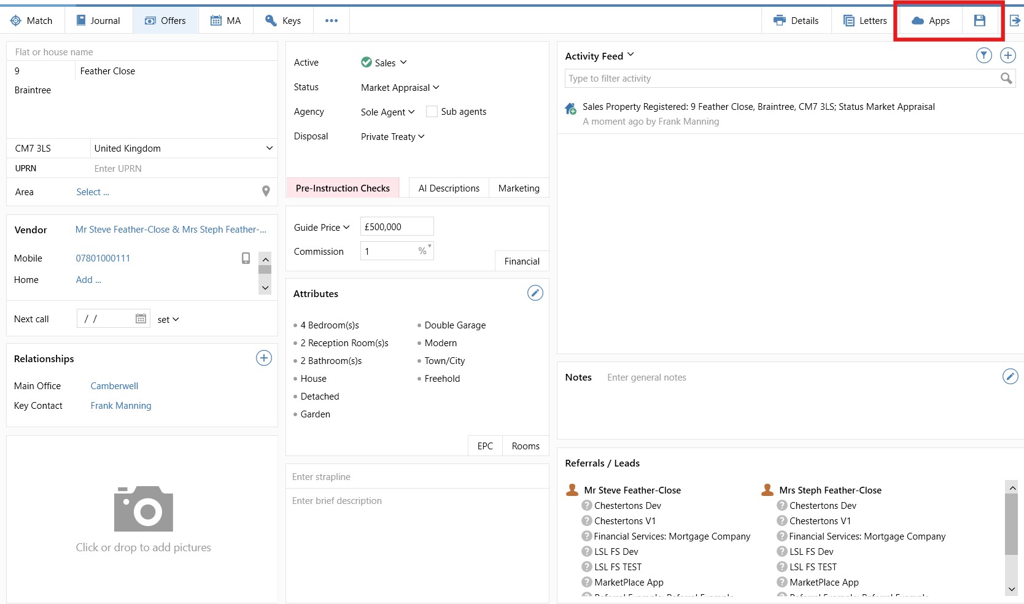Open the Activity Feed filter icon
This screenshot has height=604, width=1024.
[x=983, y=56]
